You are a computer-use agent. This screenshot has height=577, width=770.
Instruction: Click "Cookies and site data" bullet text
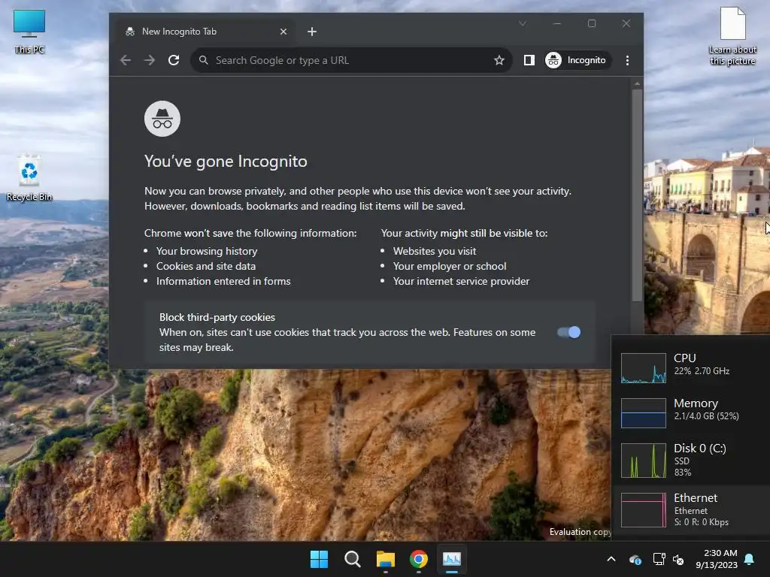click(x=206, y=267)
